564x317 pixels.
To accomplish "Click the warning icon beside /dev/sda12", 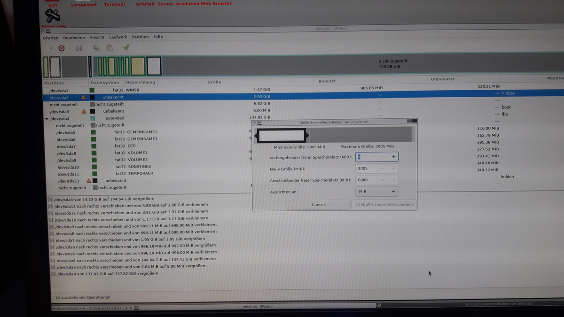I will pyautogui.click(x=88, y=180).
